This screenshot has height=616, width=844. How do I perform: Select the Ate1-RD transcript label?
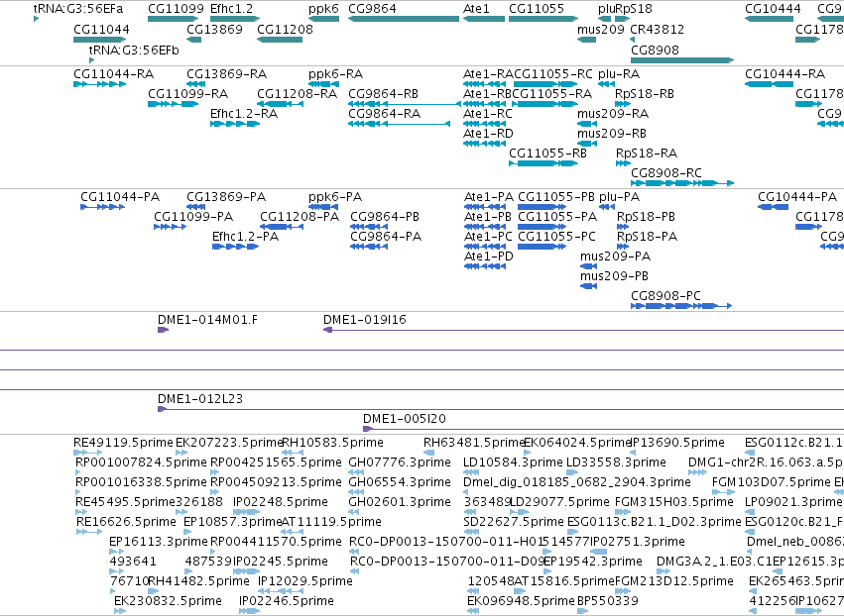pos(488,134)
